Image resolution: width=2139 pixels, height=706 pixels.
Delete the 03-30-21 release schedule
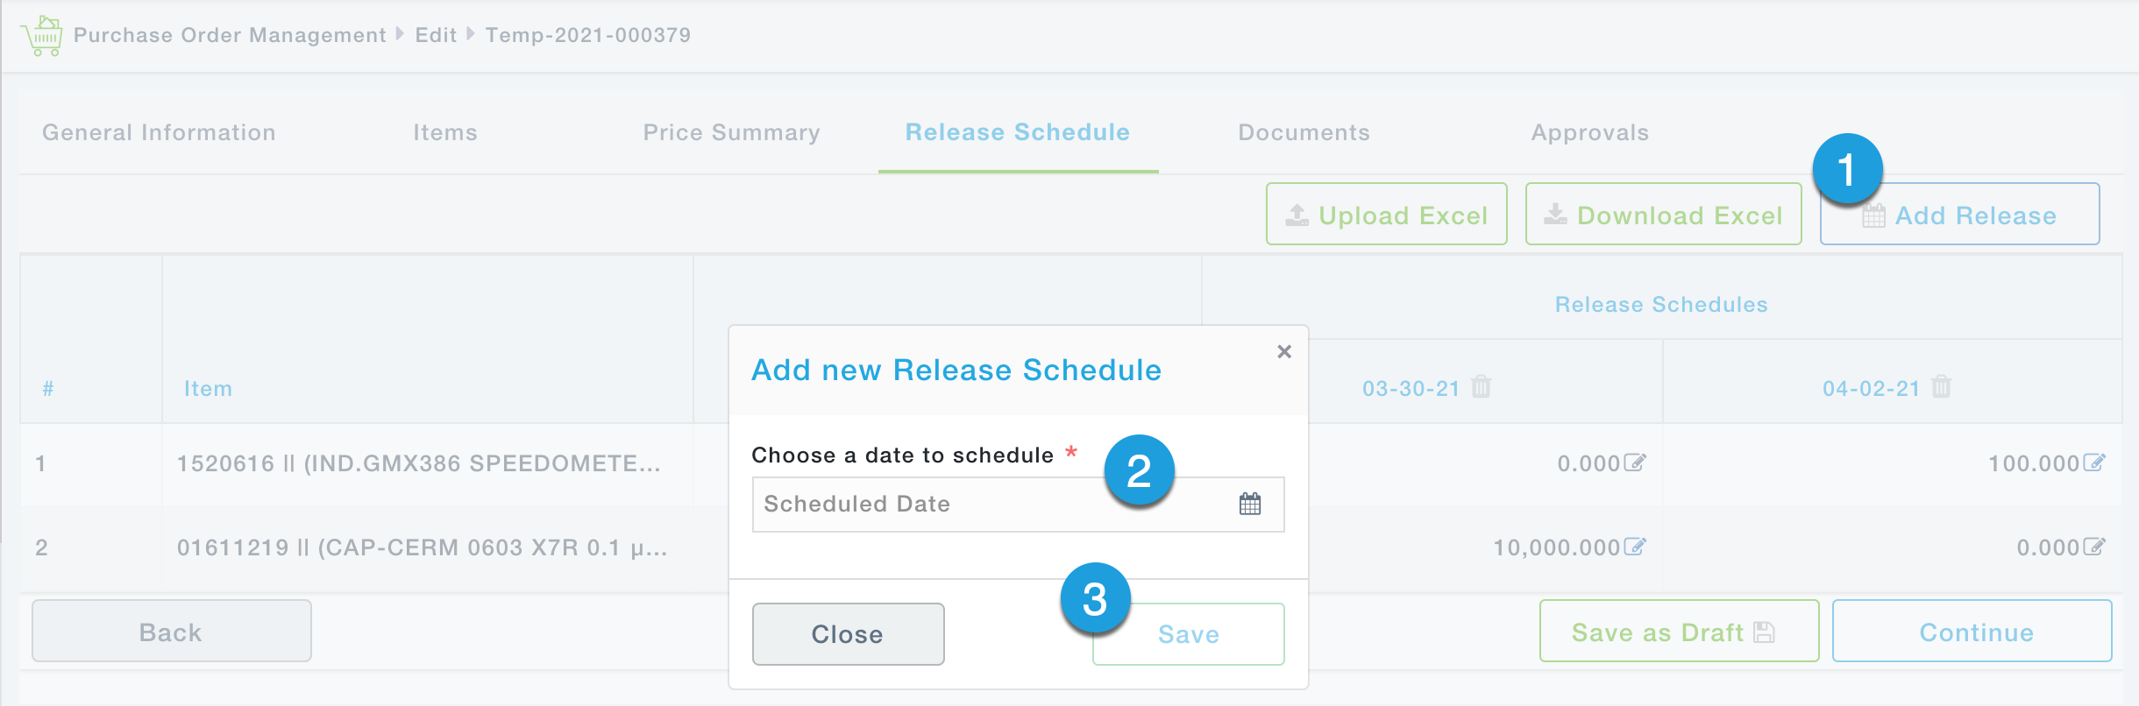tap(1481, 386)
